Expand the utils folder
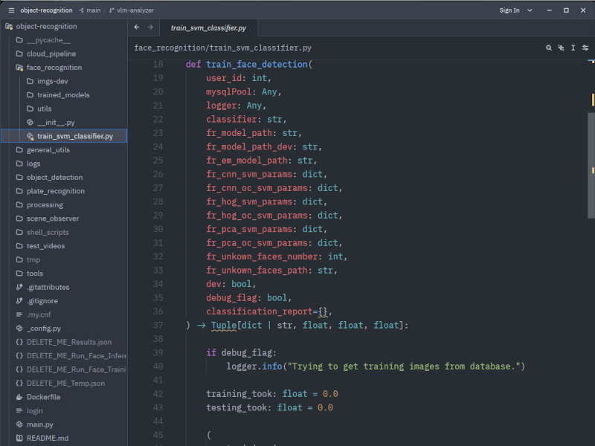 tap(64, 109)
